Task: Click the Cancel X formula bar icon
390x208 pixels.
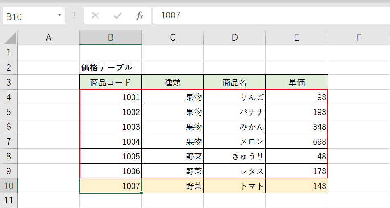Action: [x=95, y=16]
